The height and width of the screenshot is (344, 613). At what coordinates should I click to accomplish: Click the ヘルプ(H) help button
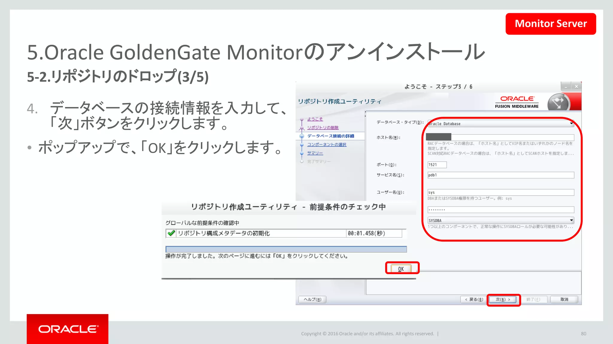point(312,300)
